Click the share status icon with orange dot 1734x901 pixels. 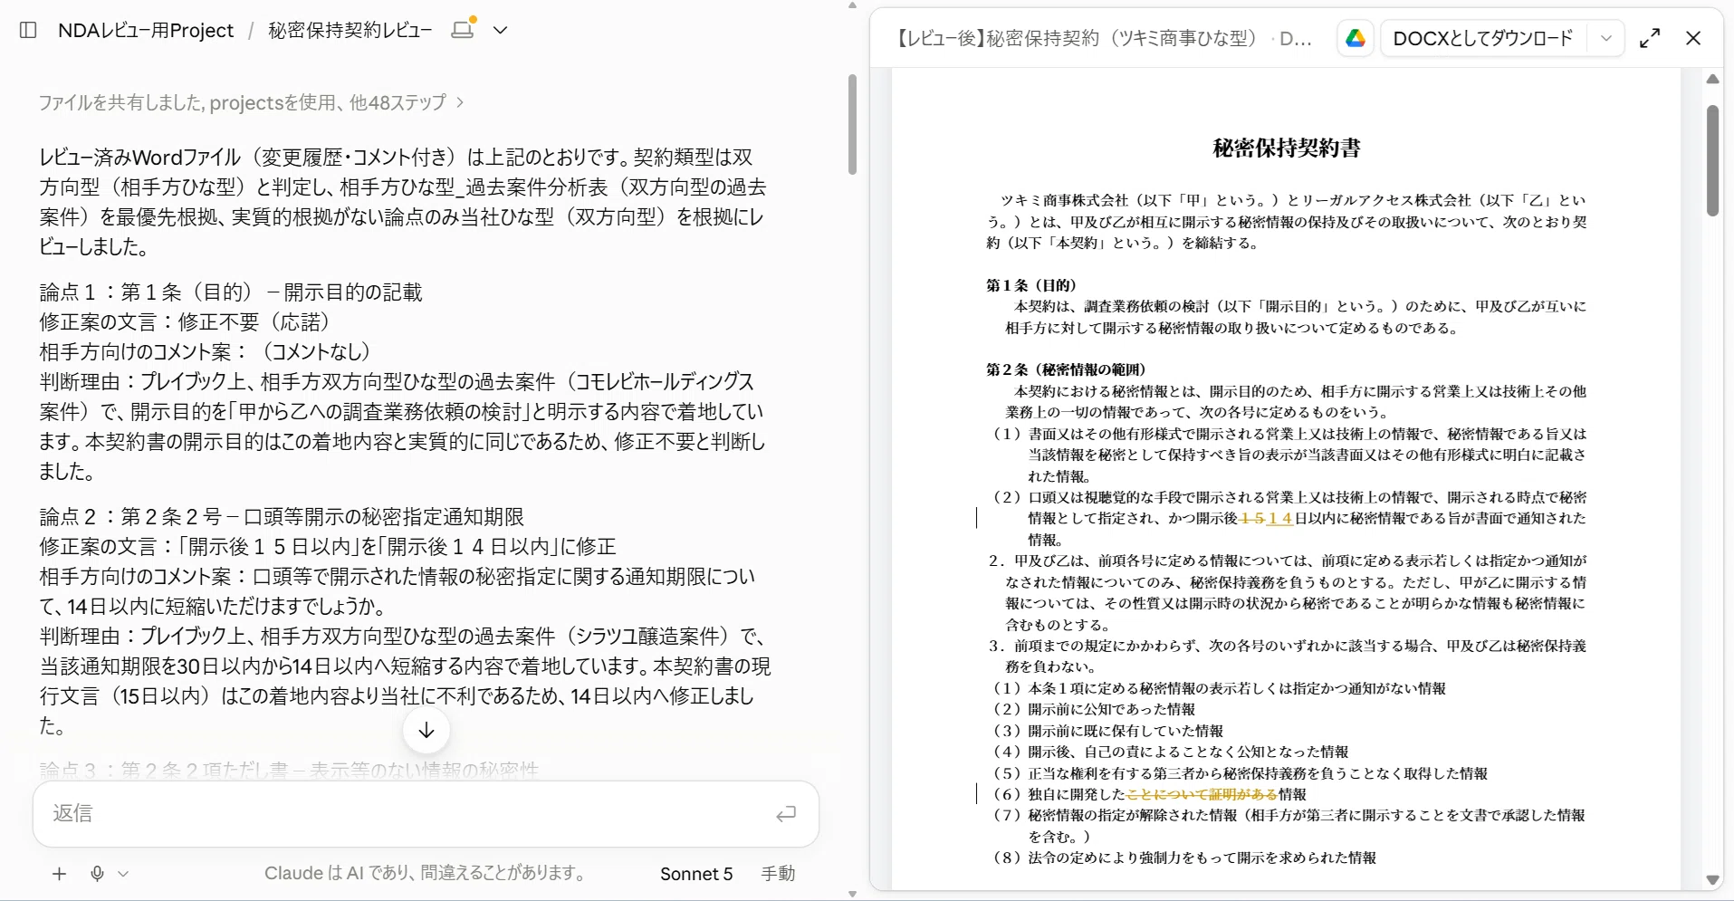[464, 28]
